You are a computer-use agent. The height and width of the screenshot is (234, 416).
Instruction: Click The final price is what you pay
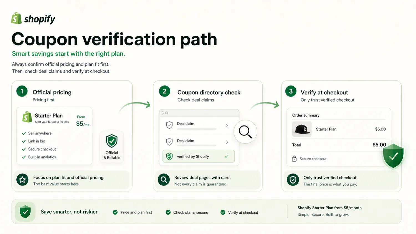(330, 184)
